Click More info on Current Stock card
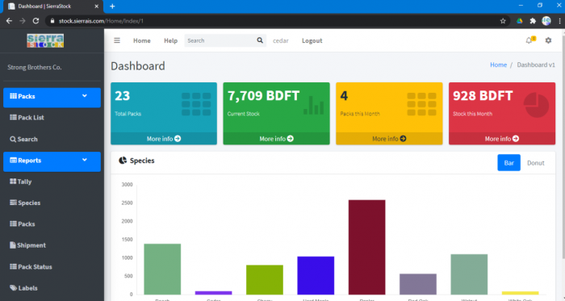The height and width of the screenshot is (301, 565). 276,139
